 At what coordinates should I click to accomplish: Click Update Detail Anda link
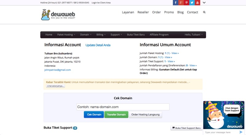(x=98, y=45)
